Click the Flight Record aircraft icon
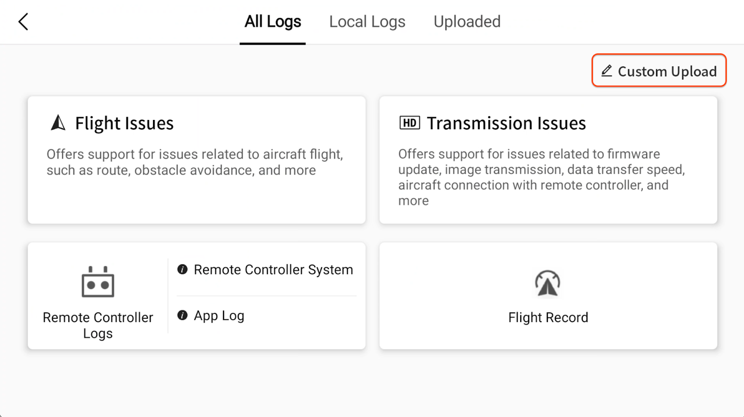Viewport: 744px width, 417px height. (x=547, y=284)
